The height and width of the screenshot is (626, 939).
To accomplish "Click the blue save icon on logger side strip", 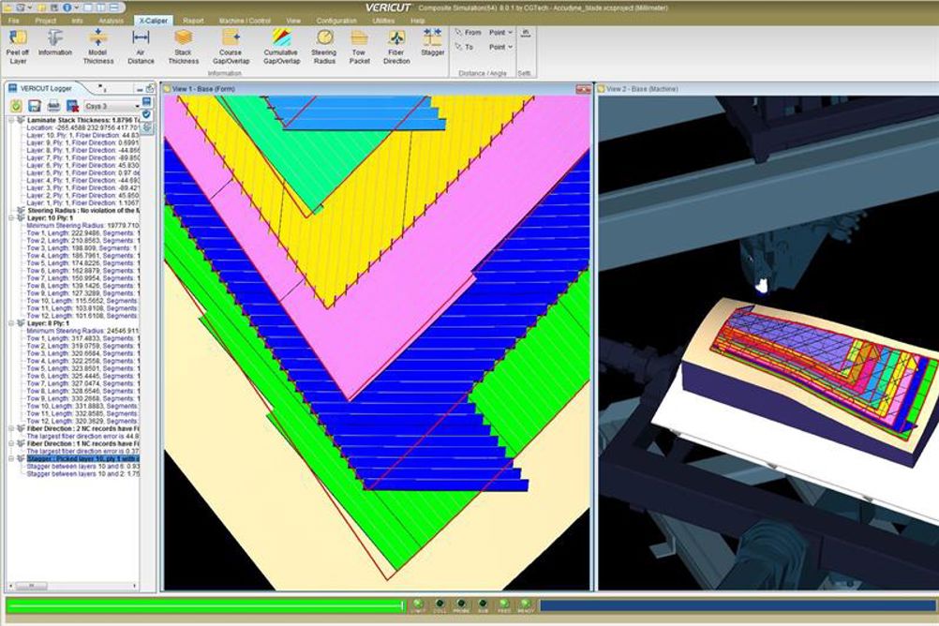I will [147, 102].
